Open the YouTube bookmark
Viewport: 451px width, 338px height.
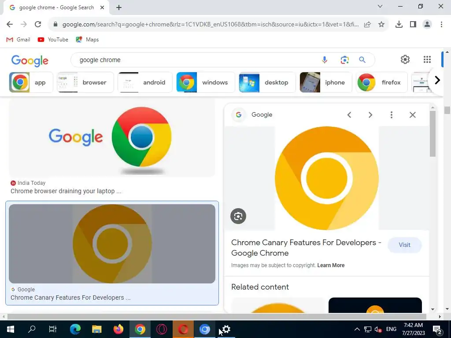tap(53, 39)
